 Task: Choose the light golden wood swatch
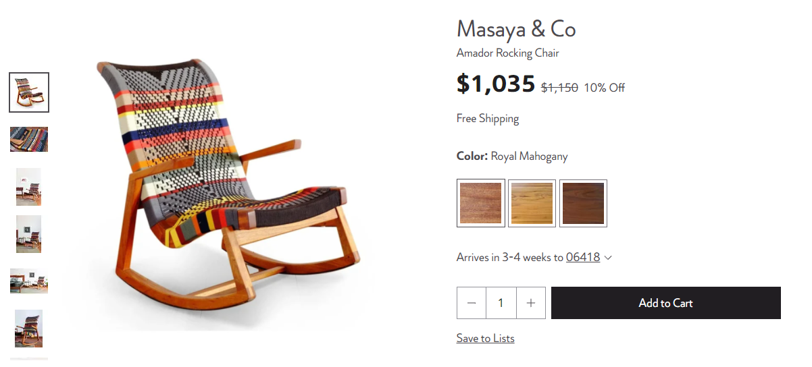tap(532, 203)
